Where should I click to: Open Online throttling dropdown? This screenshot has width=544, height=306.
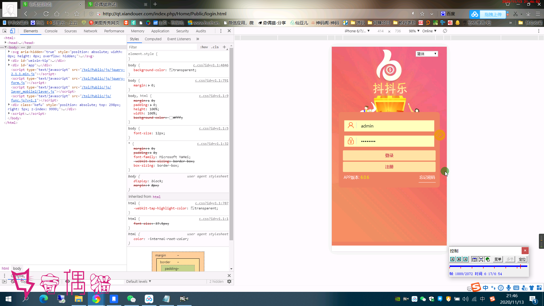coord(429,31)
